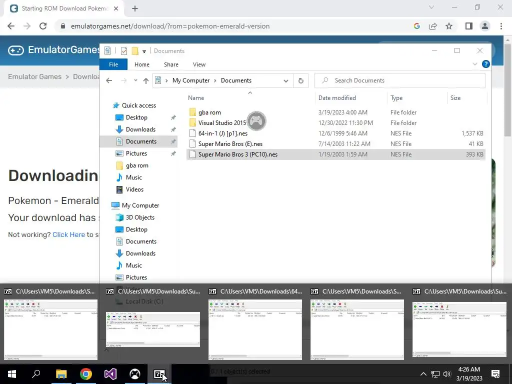Open Explorer File tab

point(113,64)
